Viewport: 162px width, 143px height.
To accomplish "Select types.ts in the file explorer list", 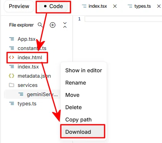I will tap(27, 104).
